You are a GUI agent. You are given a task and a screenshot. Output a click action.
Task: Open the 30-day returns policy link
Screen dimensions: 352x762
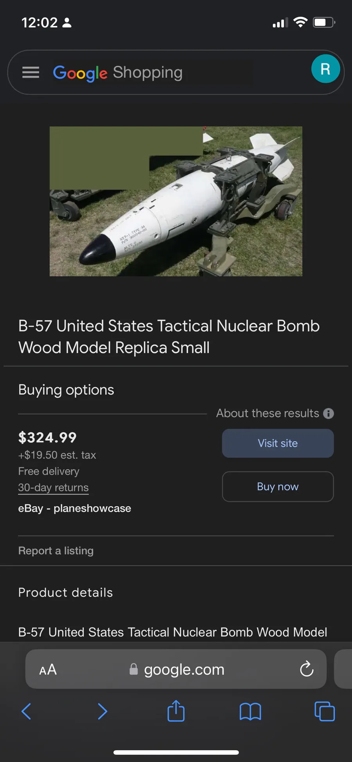53,488
